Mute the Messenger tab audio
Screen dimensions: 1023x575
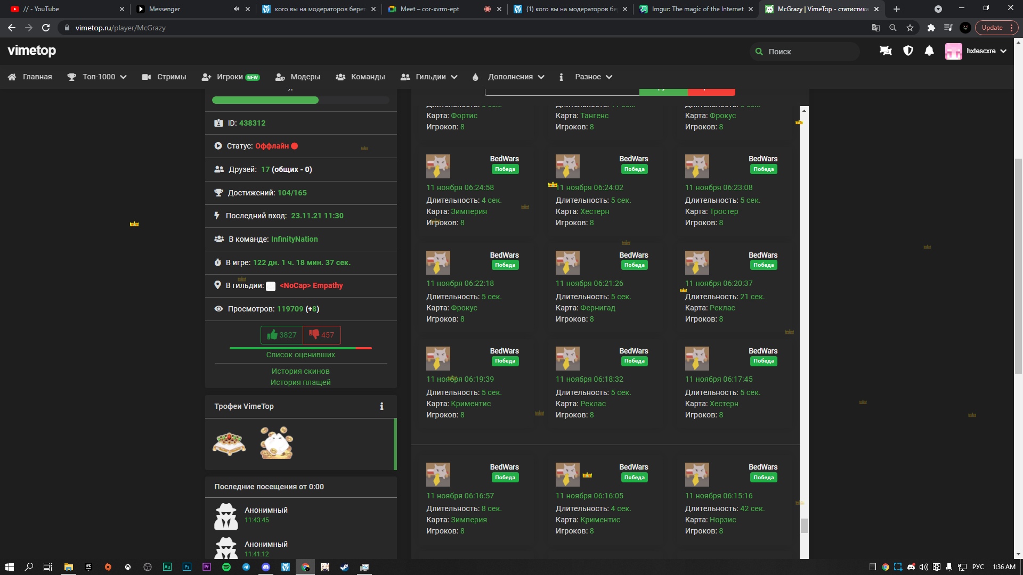coord(236,9)
